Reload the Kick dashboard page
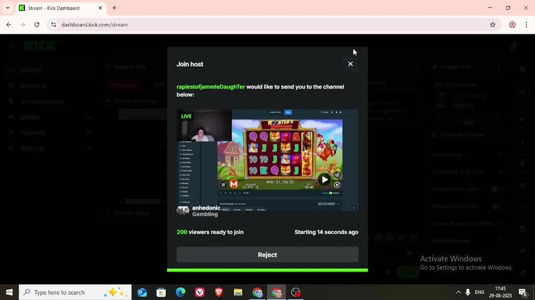This screenshot has height=300, width=535. pyautogui.click(x=37, y=25)
